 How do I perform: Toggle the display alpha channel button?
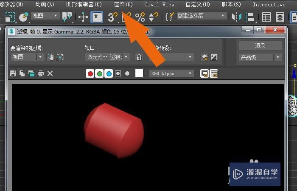pos(118,73)
